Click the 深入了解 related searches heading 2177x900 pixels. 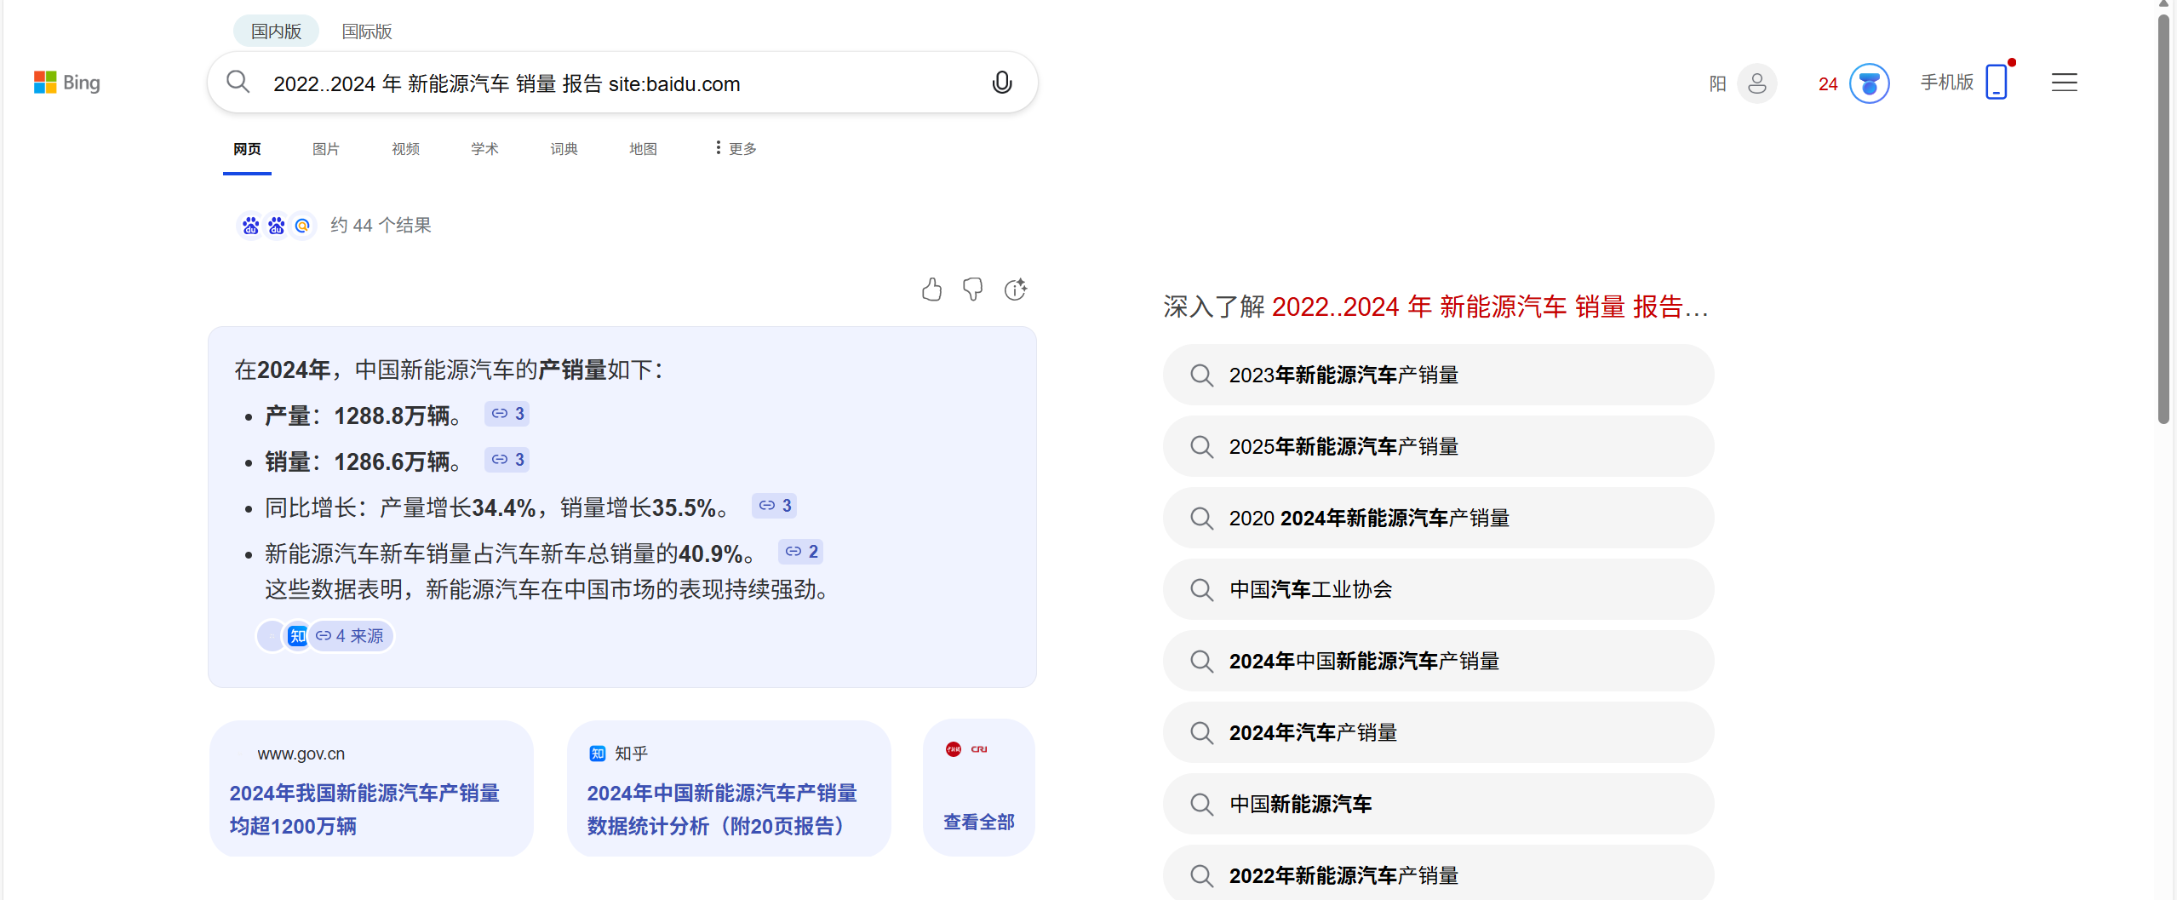pyautogui.click(x=1435, y=307)
